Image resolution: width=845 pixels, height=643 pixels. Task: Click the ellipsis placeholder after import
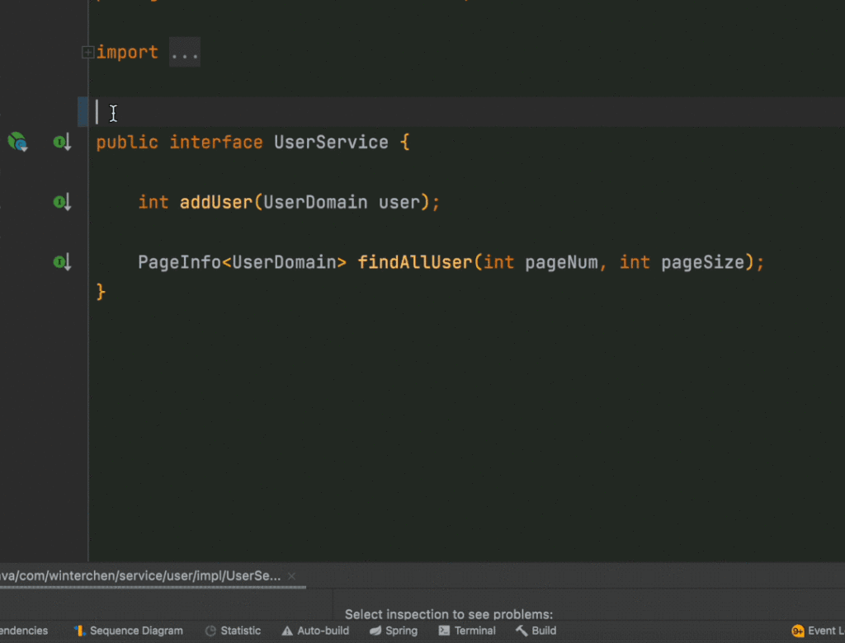click(183, 52)
